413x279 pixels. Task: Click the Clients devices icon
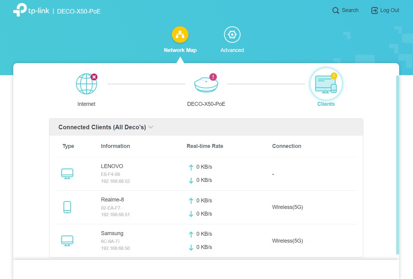click(x=326, y=84)
